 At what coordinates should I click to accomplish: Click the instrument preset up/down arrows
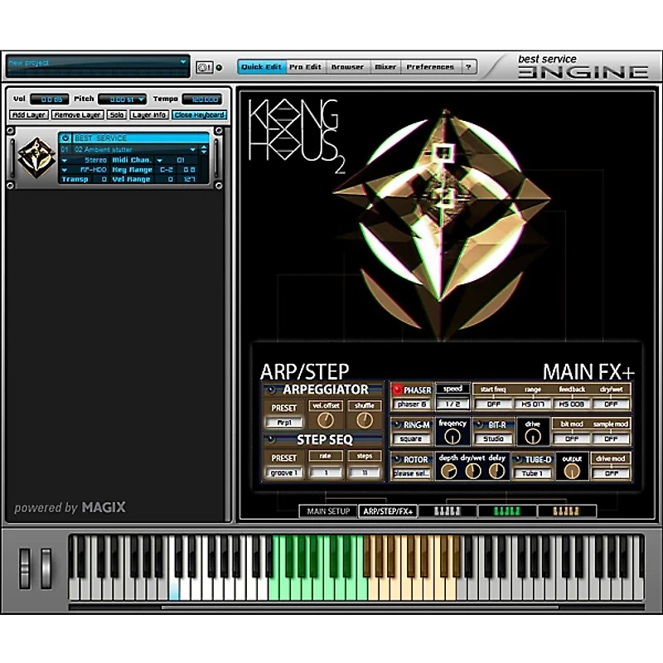coord(203,149)
